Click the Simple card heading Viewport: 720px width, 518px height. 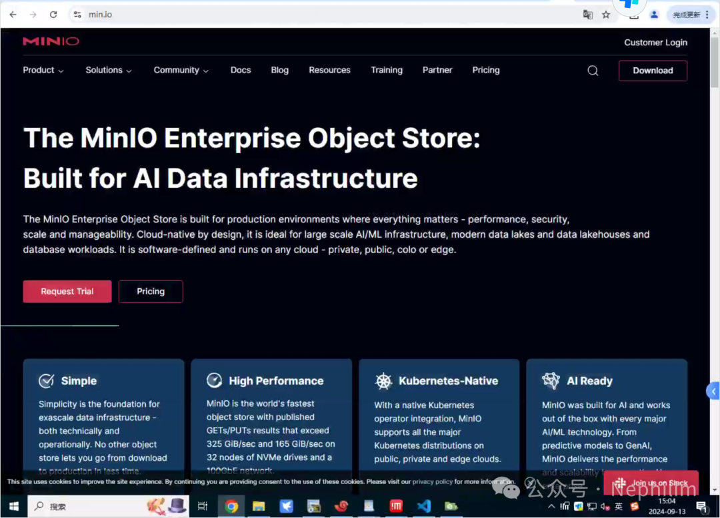[79, 381]
